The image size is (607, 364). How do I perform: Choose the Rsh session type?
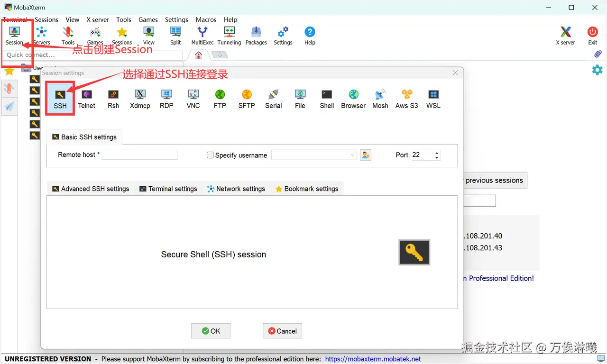[x=113, y=99]
